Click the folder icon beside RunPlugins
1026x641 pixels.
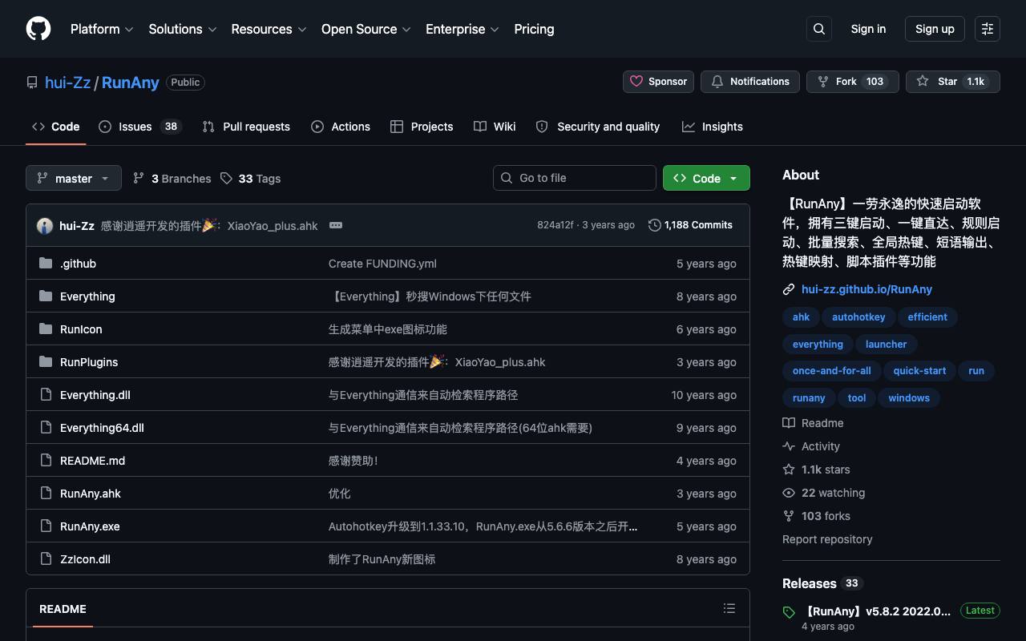(46, 362)
